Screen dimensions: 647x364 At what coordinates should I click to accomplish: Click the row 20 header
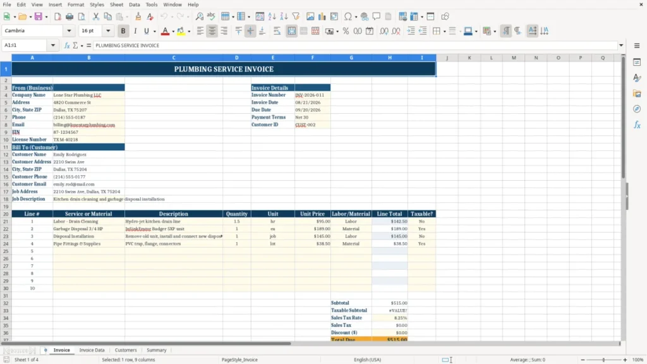[6, 214]
